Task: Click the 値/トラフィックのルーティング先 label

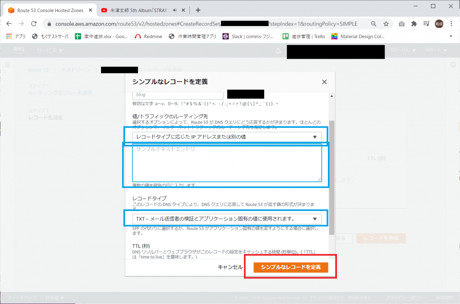Action: (x=170, y=116)
